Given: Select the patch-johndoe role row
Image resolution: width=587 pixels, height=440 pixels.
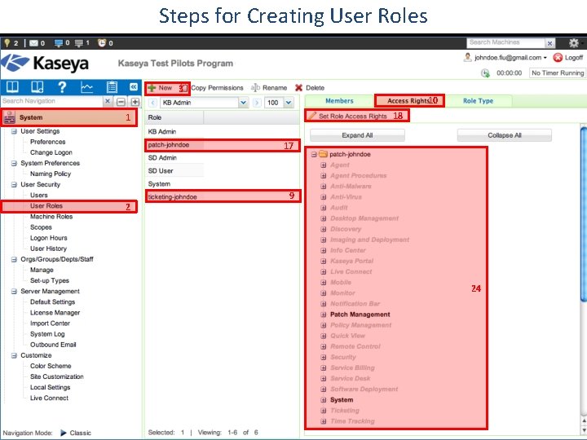Looking at the screenshot, I should tap(223, 145).
